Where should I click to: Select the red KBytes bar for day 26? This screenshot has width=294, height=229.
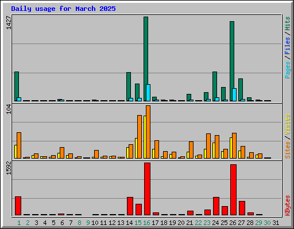pyautogui.click(x=234, y=189)
